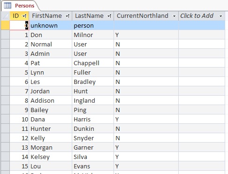Click the FirstName cell Addison
The height and width of the screenshot is (174, 228).
tap(51, 100)
